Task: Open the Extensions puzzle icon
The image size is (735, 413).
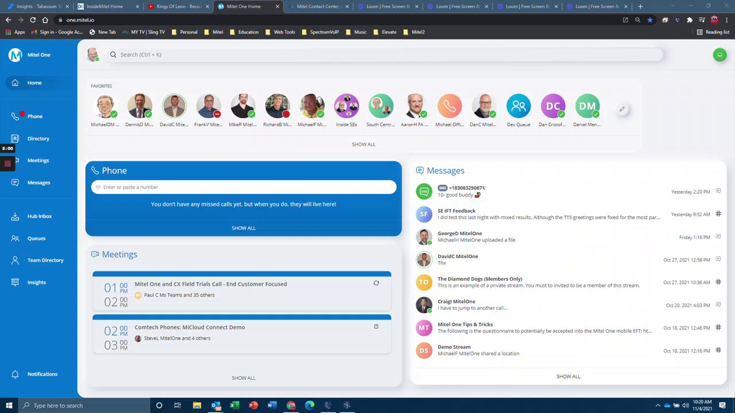Action: coord(690,20)
